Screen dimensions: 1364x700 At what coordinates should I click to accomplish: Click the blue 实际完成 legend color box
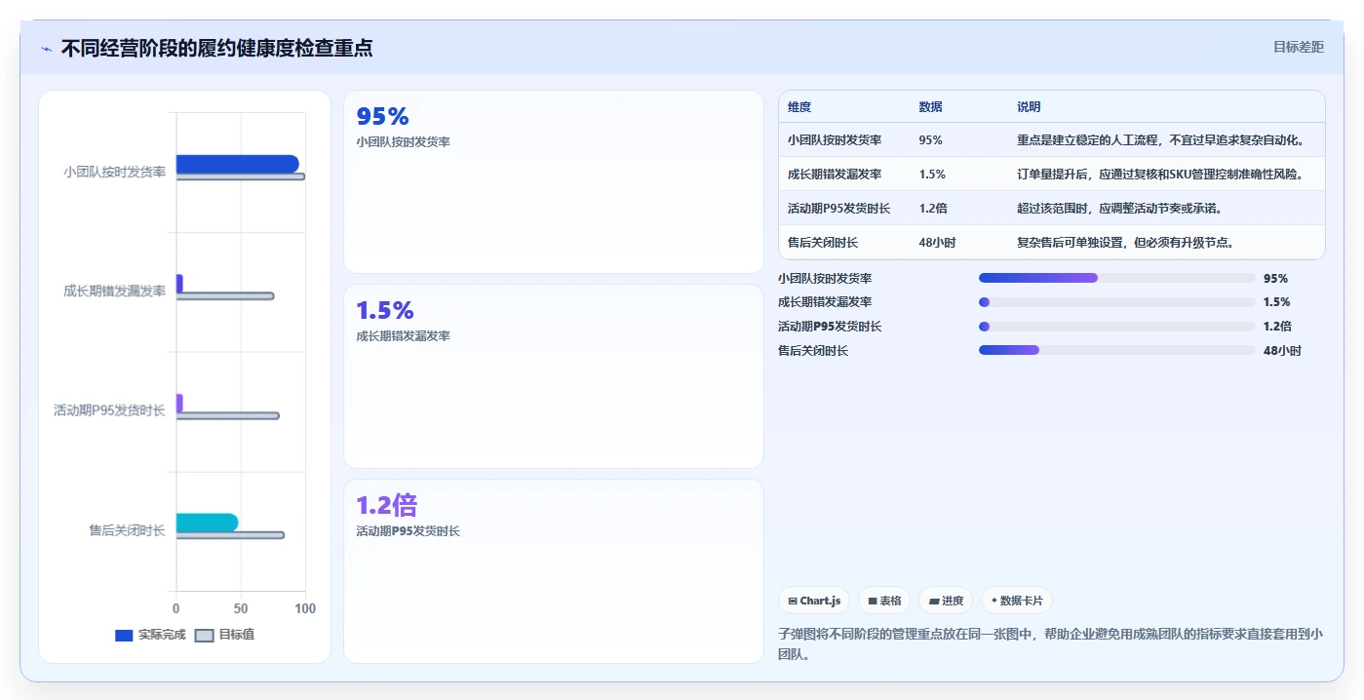tap(124, 636)
